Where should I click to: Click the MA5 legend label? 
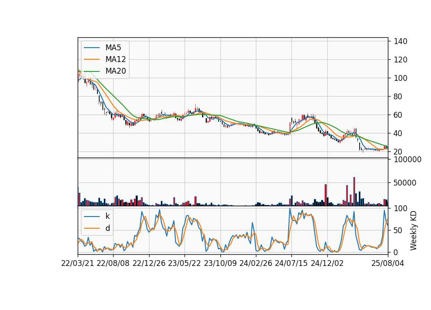(113, 48)
